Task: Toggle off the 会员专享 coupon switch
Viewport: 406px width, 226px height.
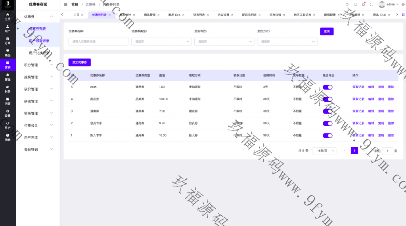Action: [x=327, y=123]
